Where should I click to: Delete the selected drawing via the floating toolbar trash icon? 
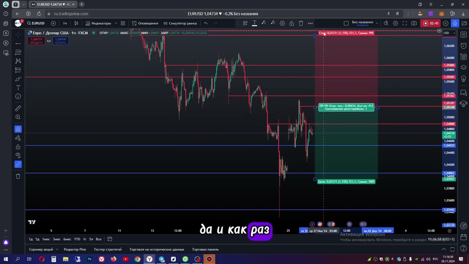click(x=301, y=23)
